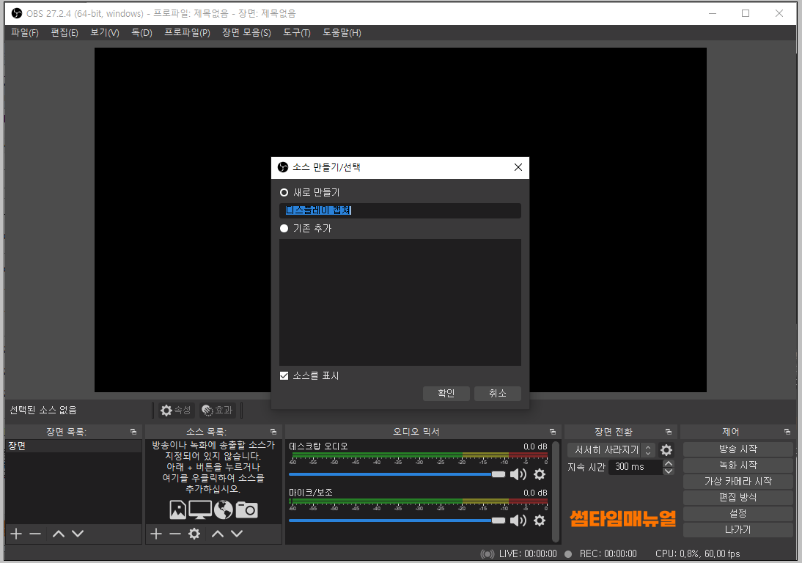The width and height of the screenshot is (802, 563).
Task: Click the display monitor source icon
Action: pyautogui.click(x=200, y=509)
